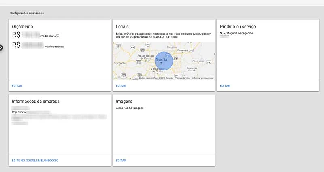Open Termos de Uso map link

182,78
